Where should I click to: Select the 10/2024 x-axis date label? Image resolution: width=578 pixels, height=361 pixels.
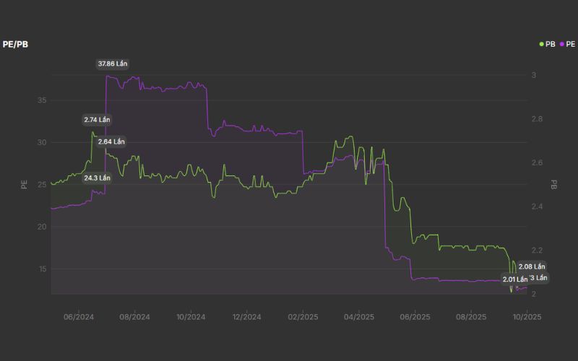[x=191, y=316]
